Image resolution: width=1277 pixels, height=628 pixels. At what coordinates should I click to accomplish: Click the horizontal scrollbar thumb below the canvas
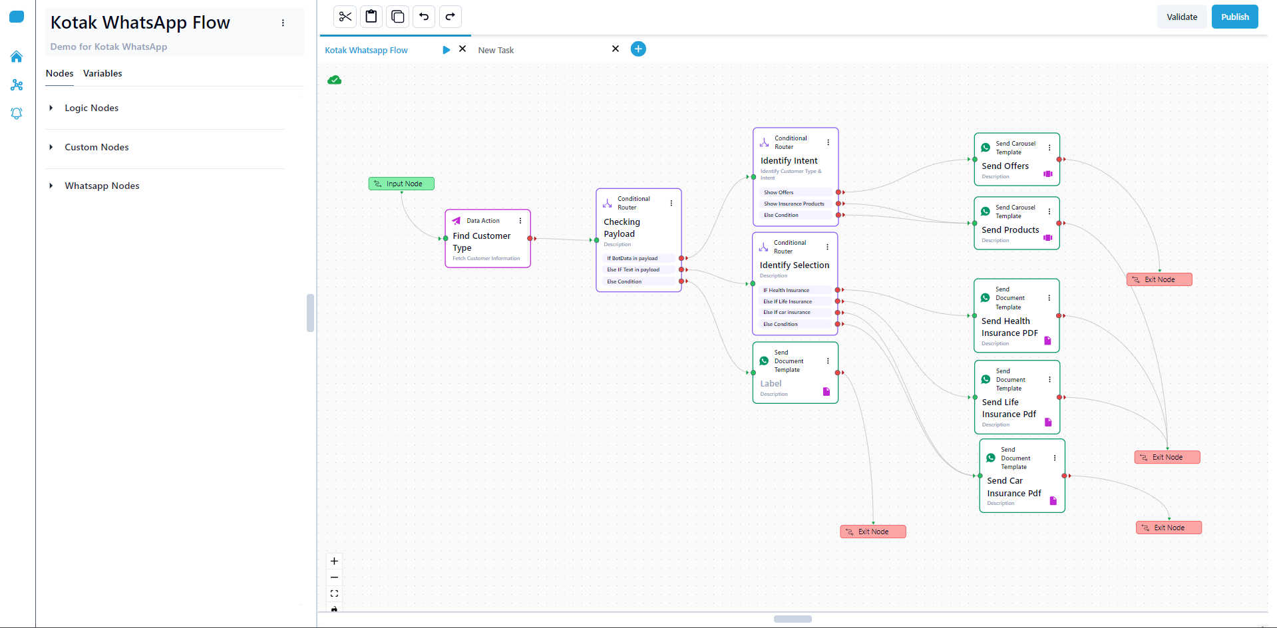coord(793,619)
